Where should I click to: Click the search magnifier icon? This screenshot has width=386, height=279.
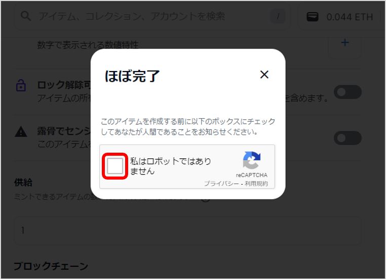coord(26,16)
